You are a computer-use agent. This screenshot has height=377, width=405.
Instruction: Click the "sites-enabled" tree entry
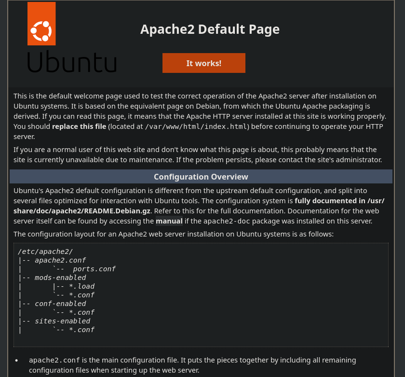point(63,321)
